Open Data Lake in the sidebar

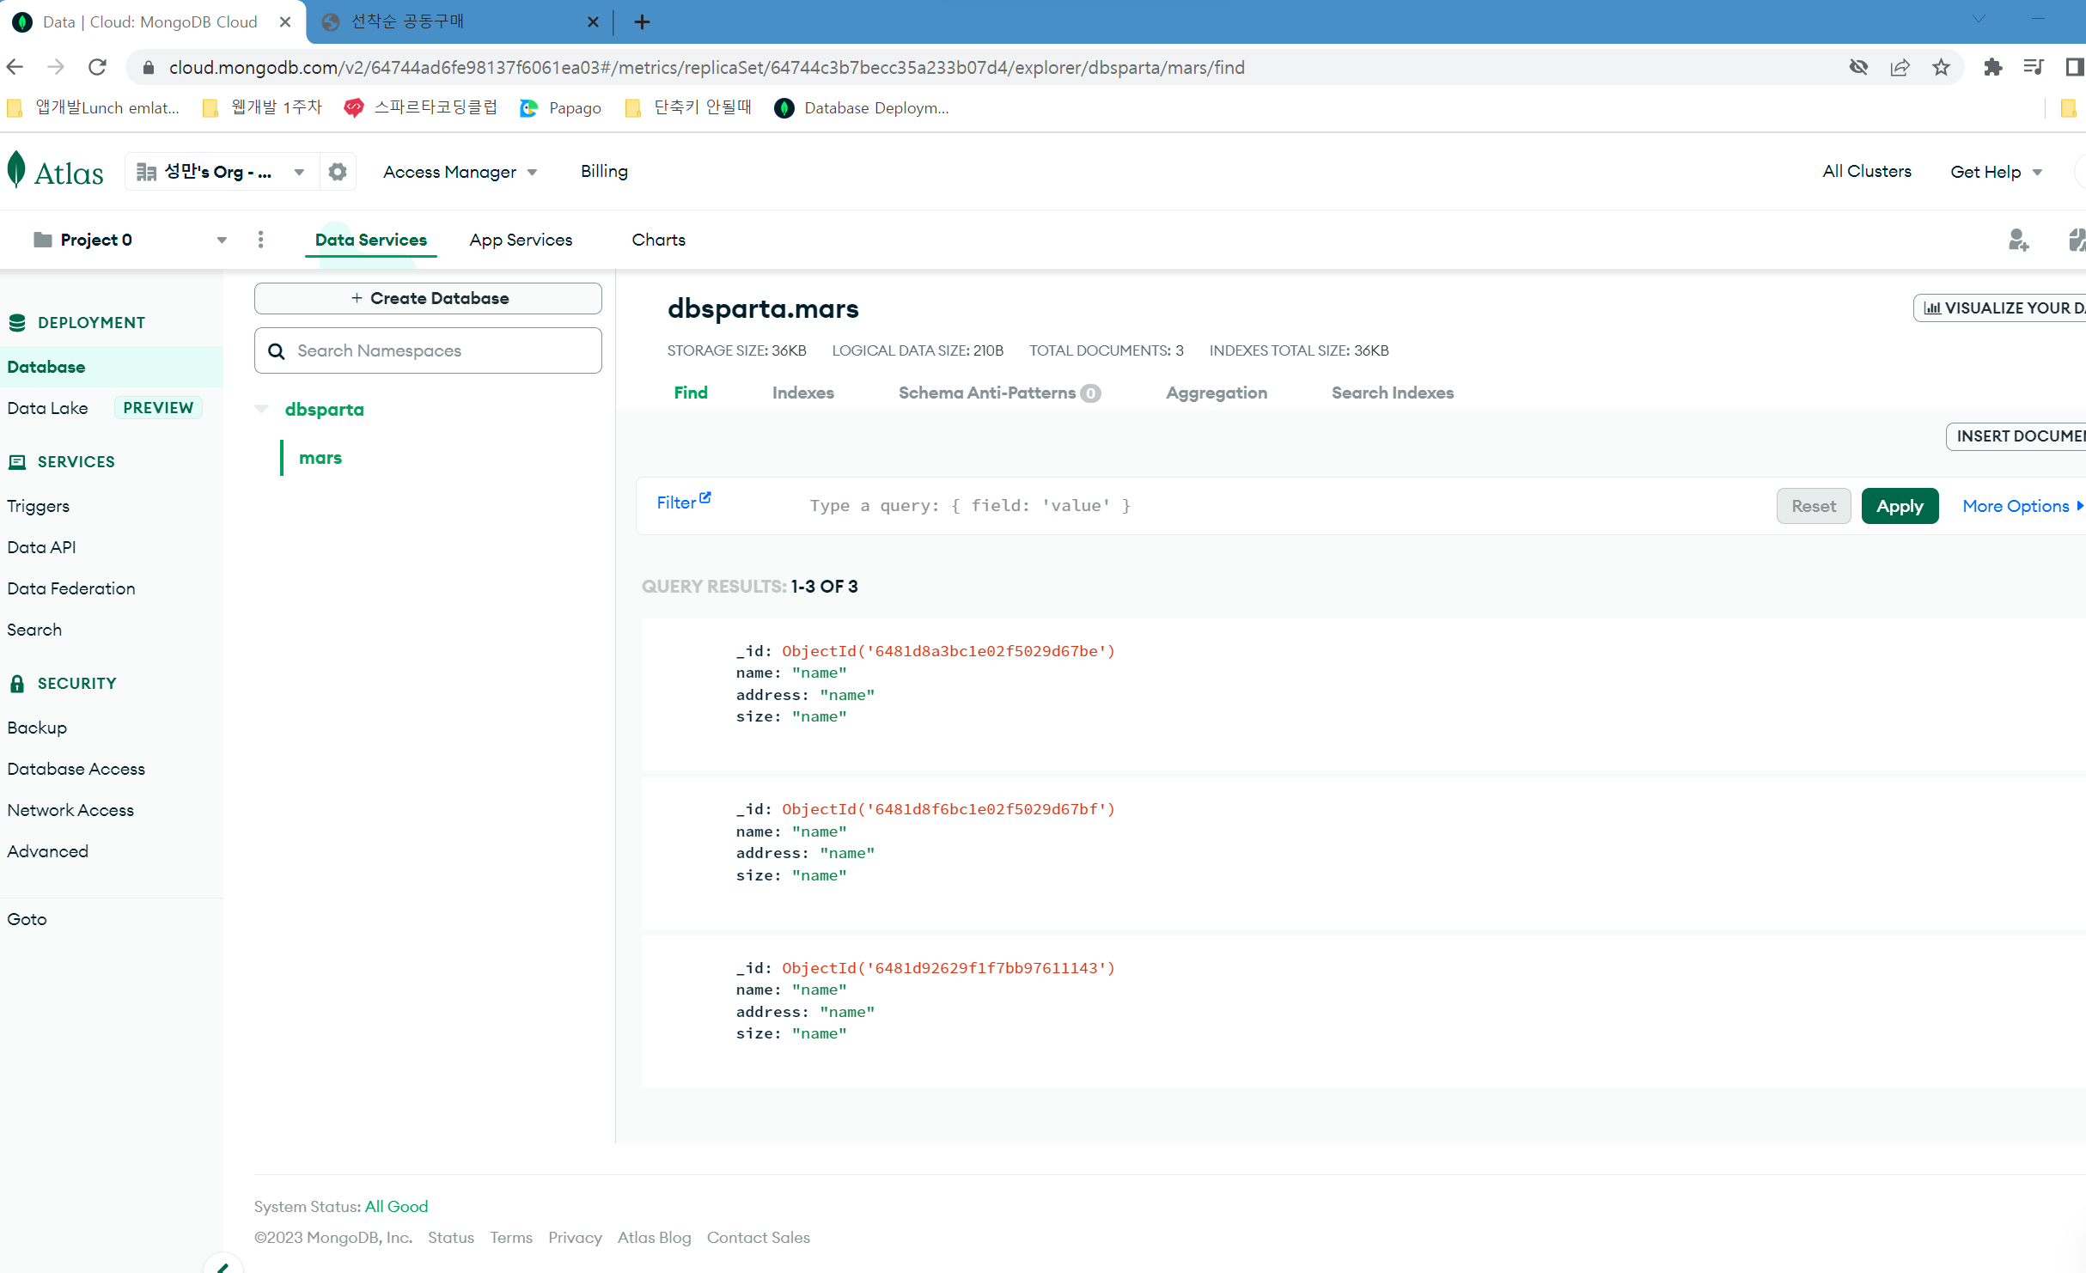coord(47,408)
